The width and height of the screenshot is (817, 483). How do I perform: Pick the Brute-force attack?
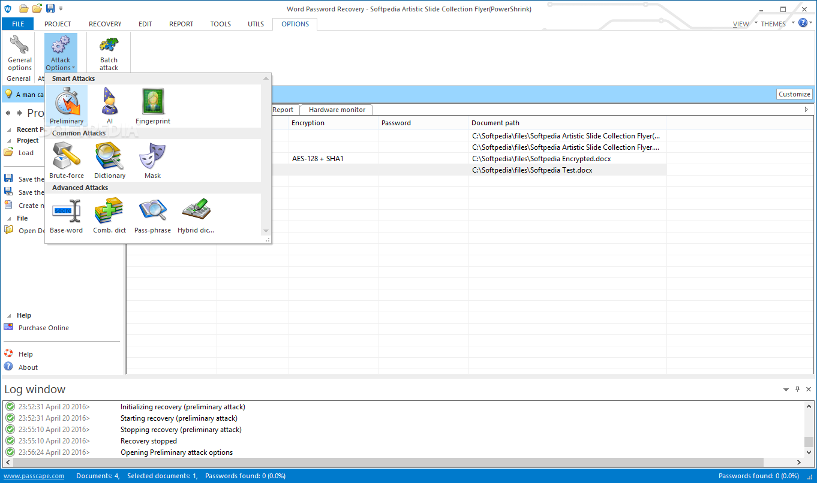tap(67, 161)
